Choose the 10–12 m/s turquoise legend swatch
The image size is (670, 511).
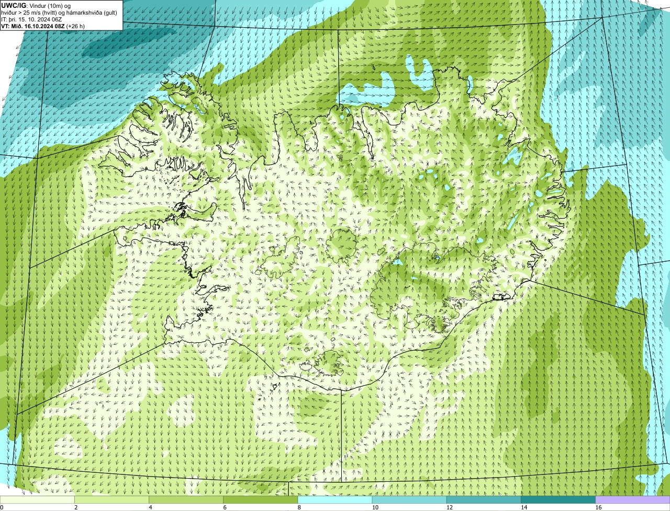click(x=409, y=500)
